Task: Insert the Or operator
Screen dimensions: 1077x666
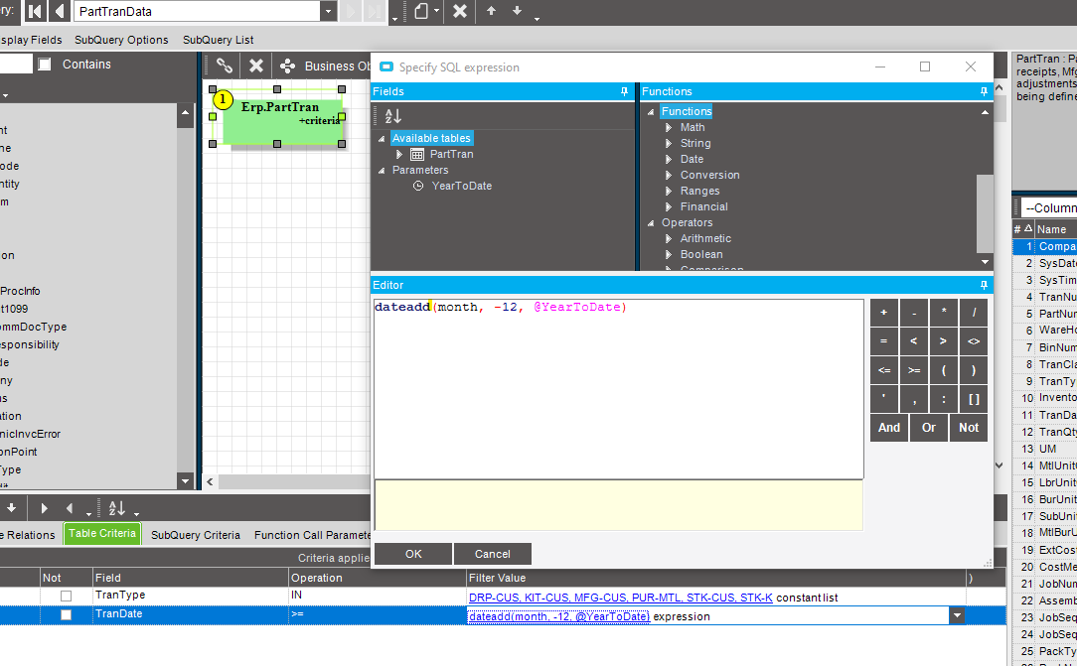Action: click(929, 428)
